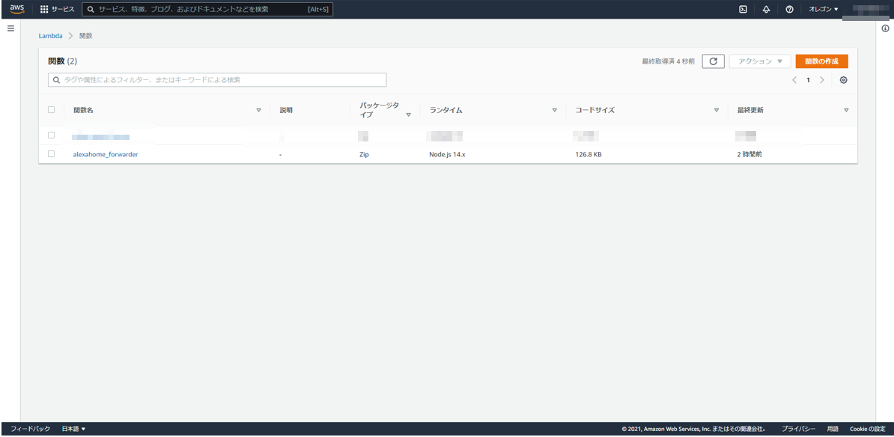Go to previous page arrow
Screen dimensions: 894x437
point(794,80)
